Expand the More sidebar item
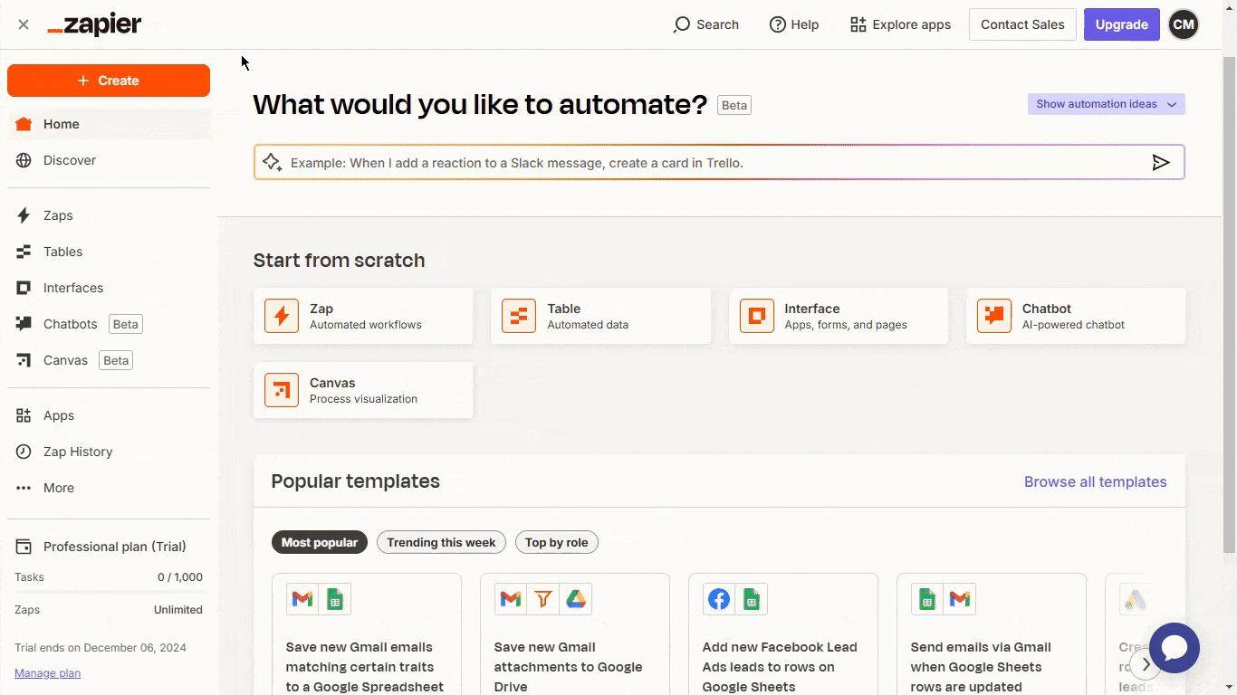 point(109,488)
